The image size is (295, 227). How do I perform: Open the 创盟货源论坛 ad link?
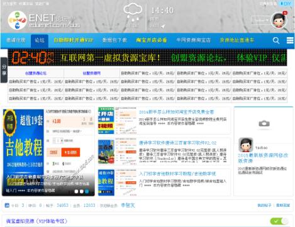tap(36, 74)
